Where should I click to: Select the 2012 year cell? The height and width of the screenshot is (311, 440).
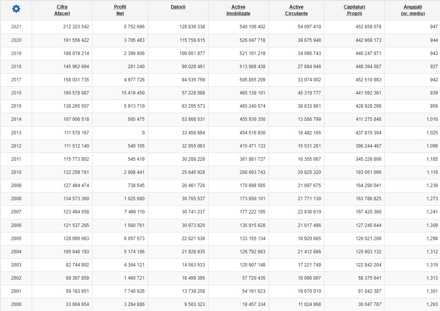click(16, 146)
